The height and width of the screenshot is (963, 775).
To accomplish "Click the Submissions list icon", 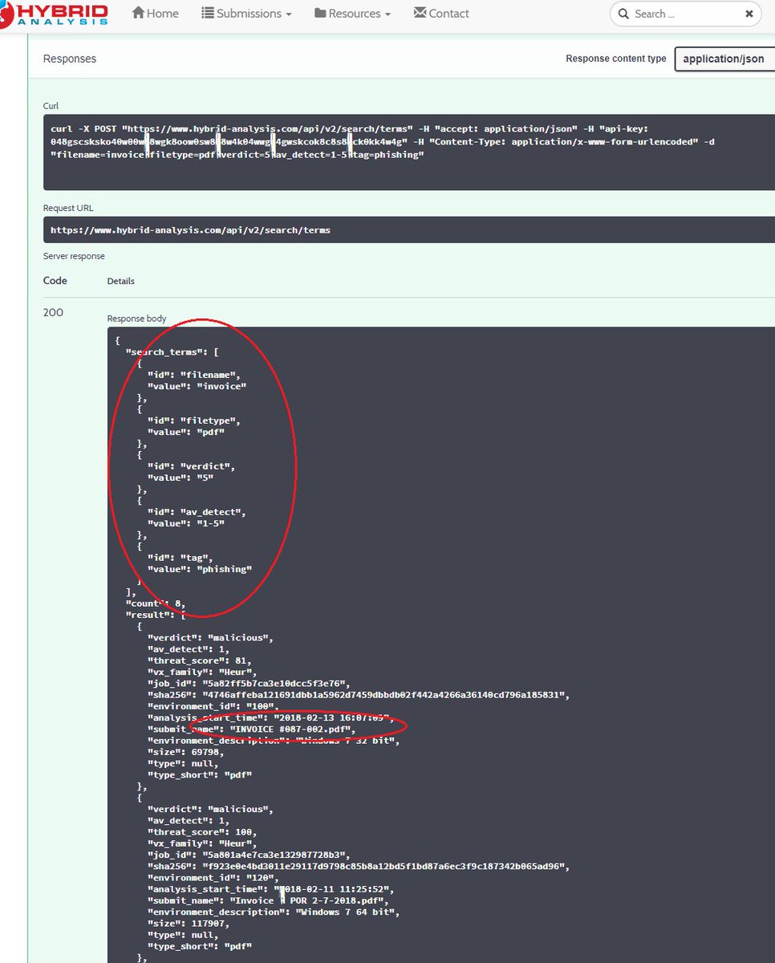I will [207, 13].
